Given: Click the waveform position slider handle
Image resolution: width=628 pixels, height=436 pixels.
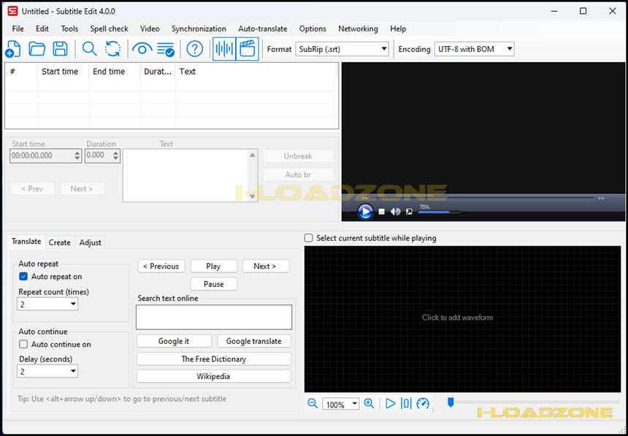Looking at the screenshot, I should click(451, 402).
